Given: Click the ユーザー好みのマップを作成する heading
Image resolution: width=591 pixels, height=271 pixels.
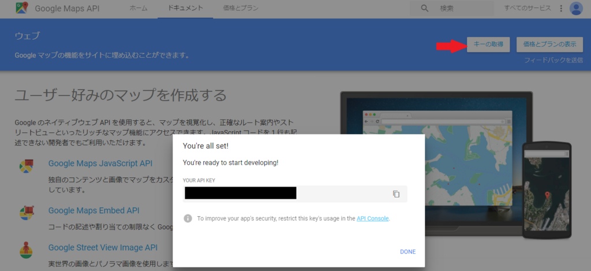Looking at the screenshot, I should (121, 95).
